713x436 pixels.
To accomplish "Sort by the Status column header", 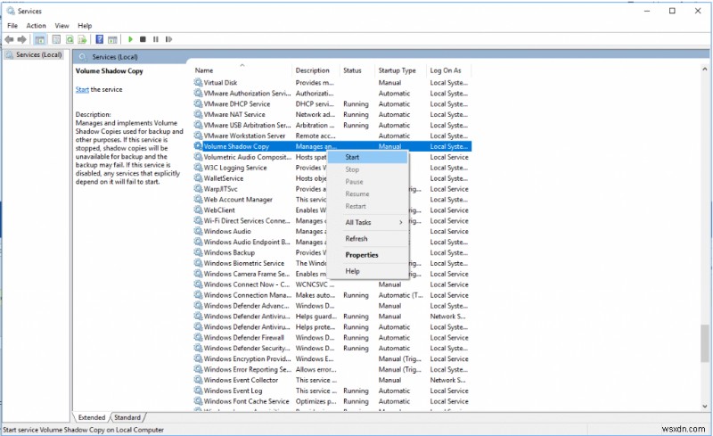I will coord(357,70).
